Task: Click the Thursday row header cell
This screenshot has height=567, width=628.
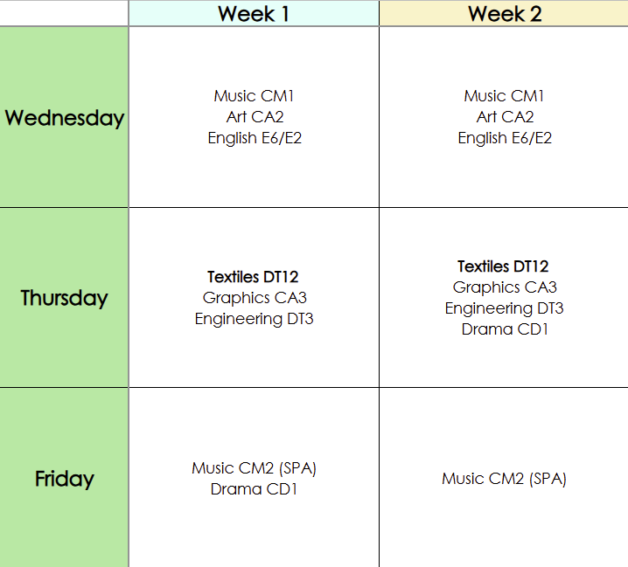Action: click(65, 298)
